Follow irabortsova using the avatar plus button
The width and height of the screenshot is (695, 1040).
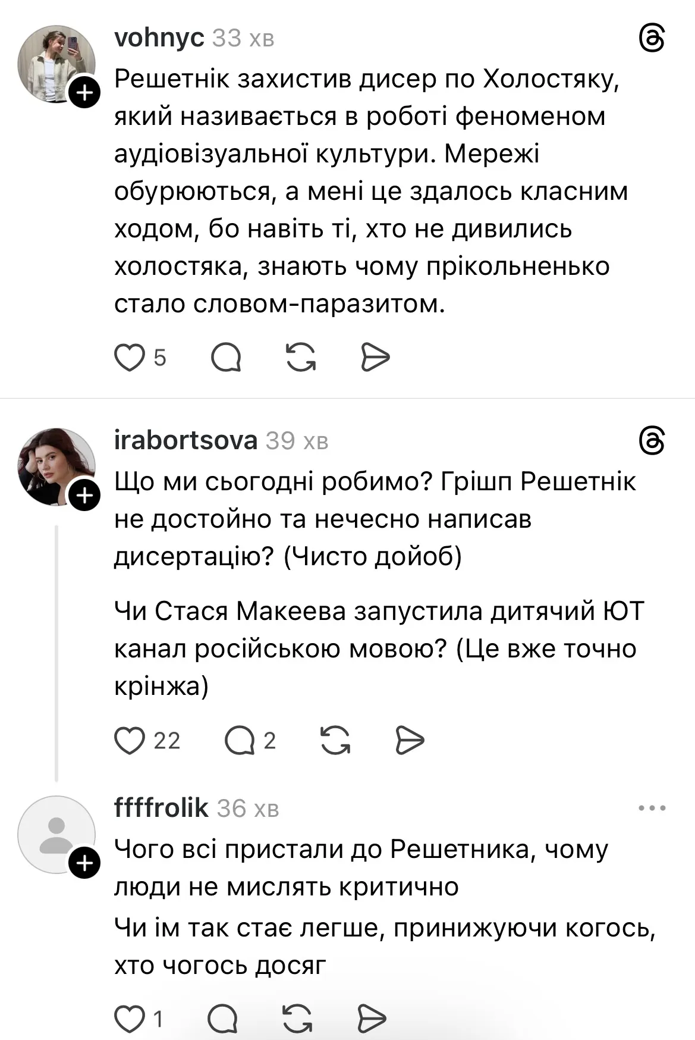[x=83, y=493]
